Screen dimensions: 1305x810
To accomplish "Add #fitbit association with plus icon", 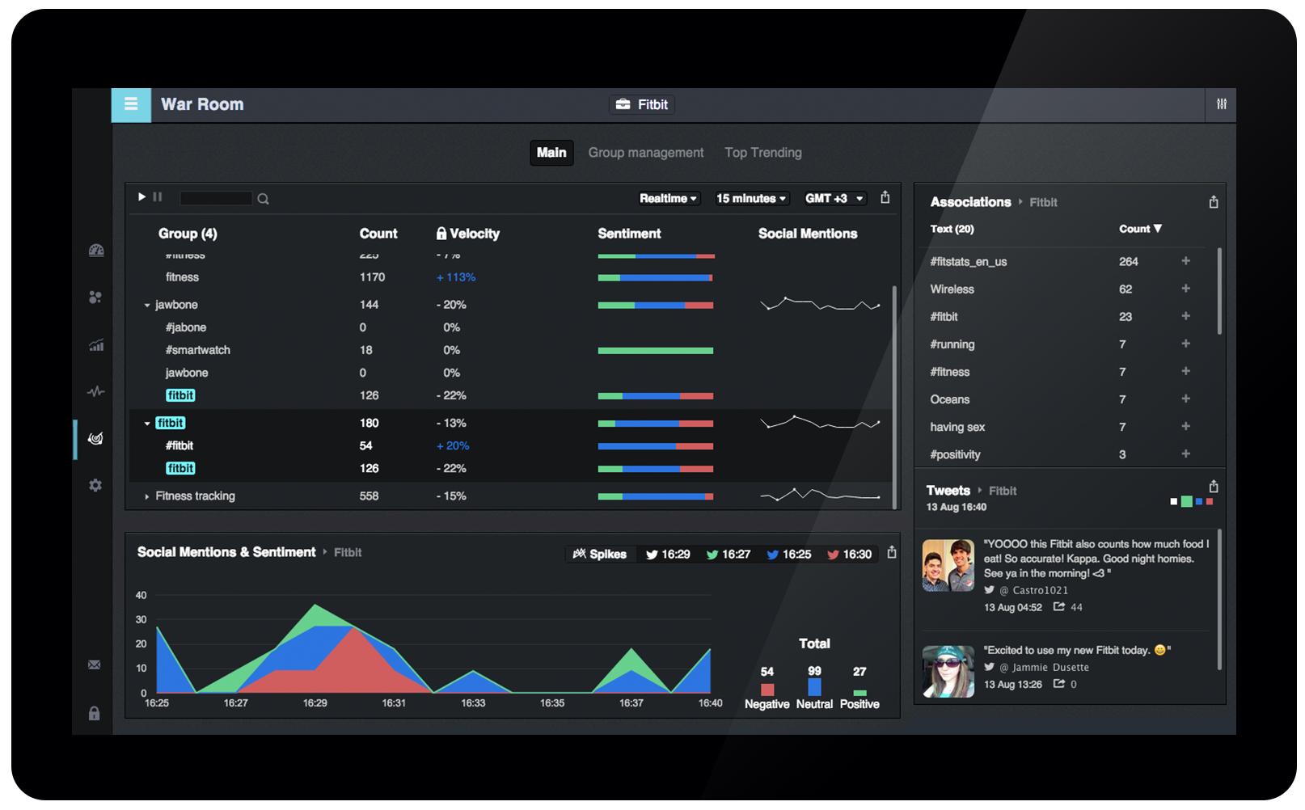I will 1186,316.
